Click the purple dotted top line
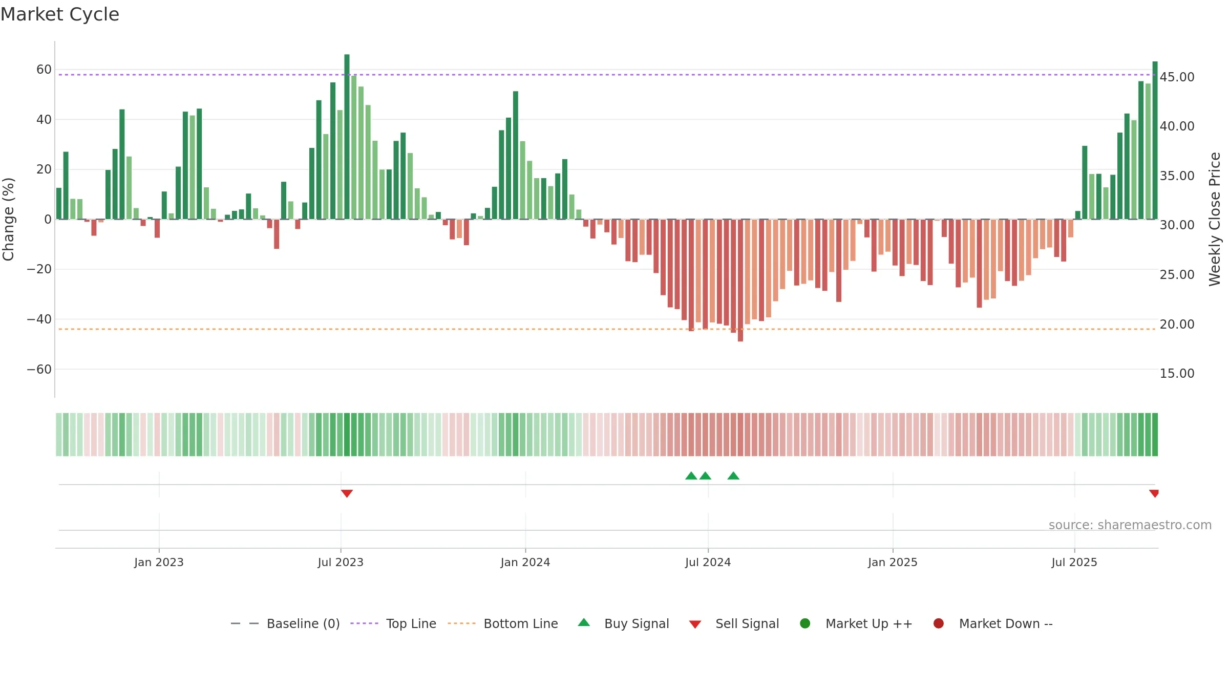The image size is (1229, 691). tap(607, 75)
